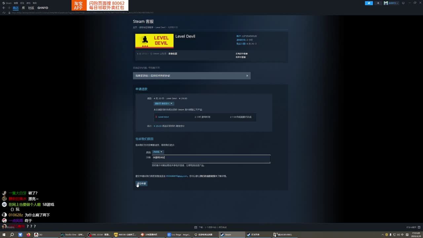Open the 查看收据 receipt link
423x238 pixels.
[173, 54]
